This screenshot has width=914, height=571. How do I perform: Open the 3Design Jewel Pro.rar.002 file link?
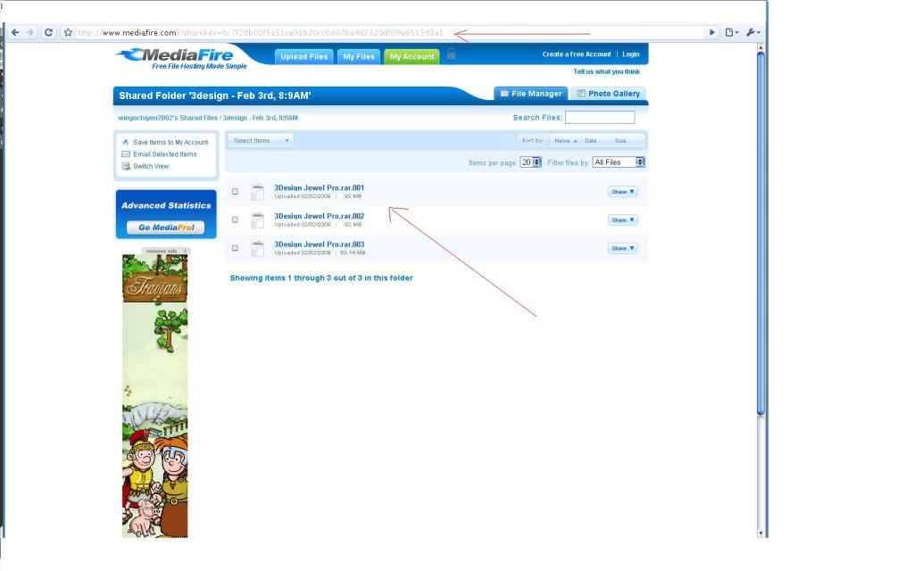(x=319, y=216)
